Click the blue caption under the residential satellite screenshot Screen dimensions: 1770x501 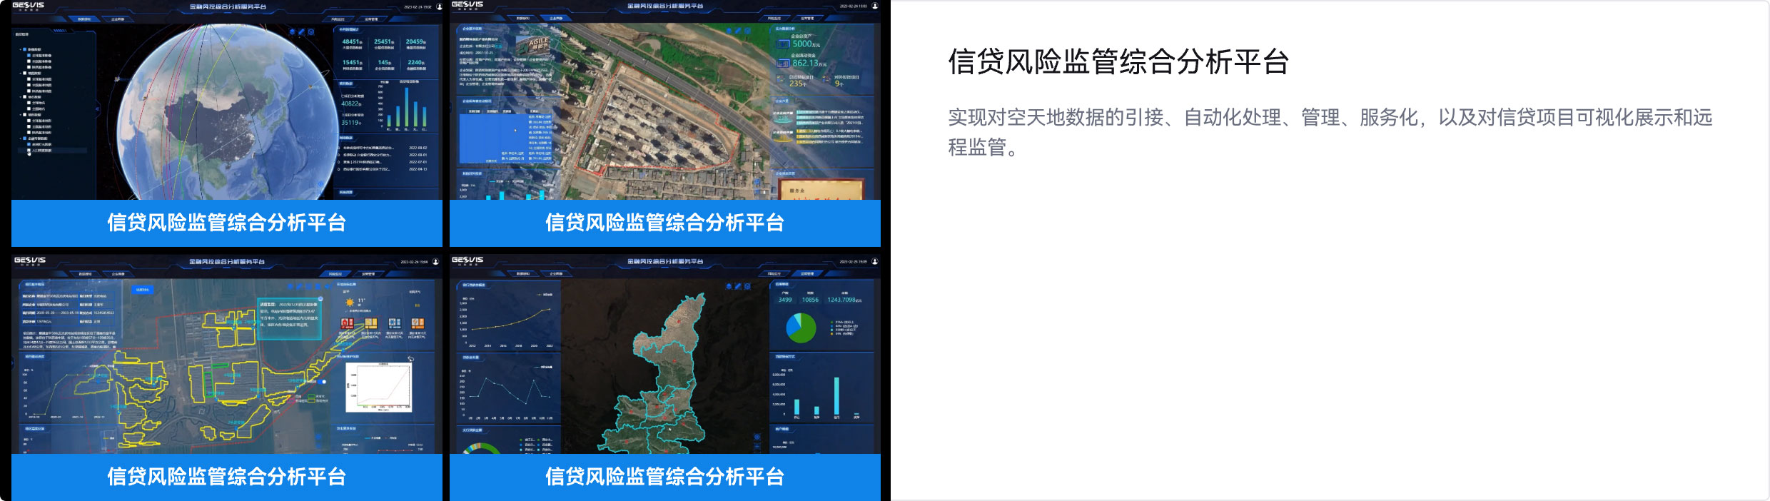[664, 223]
